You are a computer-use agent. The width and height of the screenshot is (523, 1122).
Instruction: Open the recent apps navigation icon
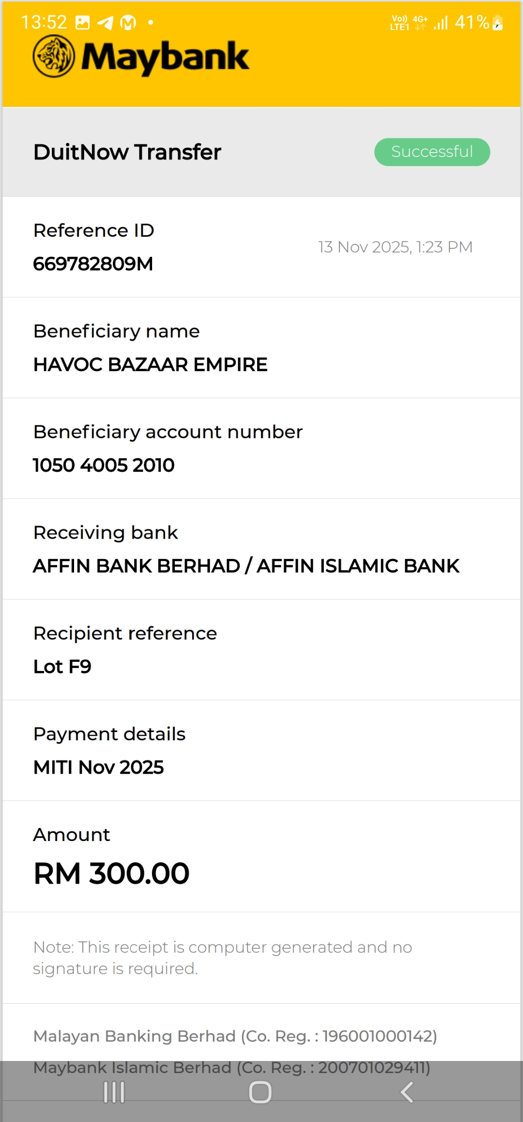[114, 1092]
